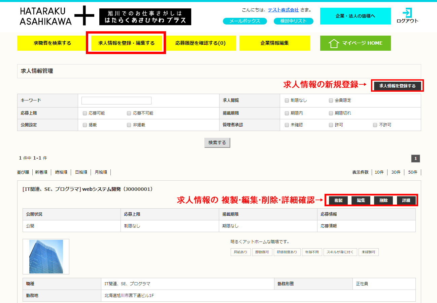Select the 不許可 checkbox
Screen dimensions: 437x303
coord(375,125)
